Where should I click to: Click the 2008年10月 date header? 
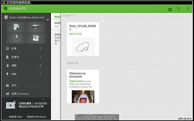coord(72,63)
